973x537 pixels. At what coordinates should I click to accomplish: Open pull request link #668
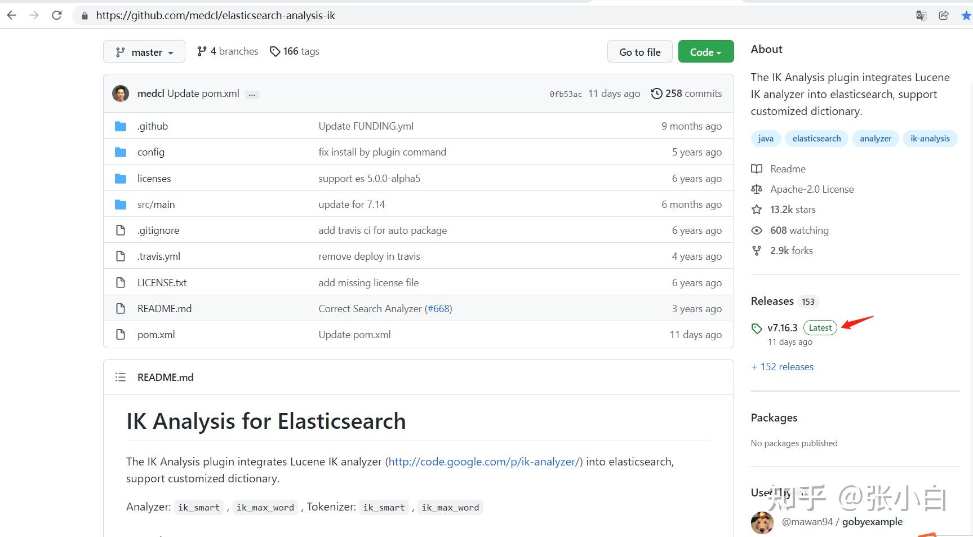pyautogui.click(x=439, y=308)
